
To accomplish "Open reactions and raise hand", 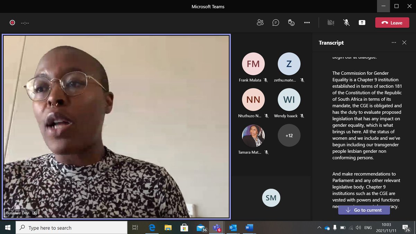I will (291, 23).
